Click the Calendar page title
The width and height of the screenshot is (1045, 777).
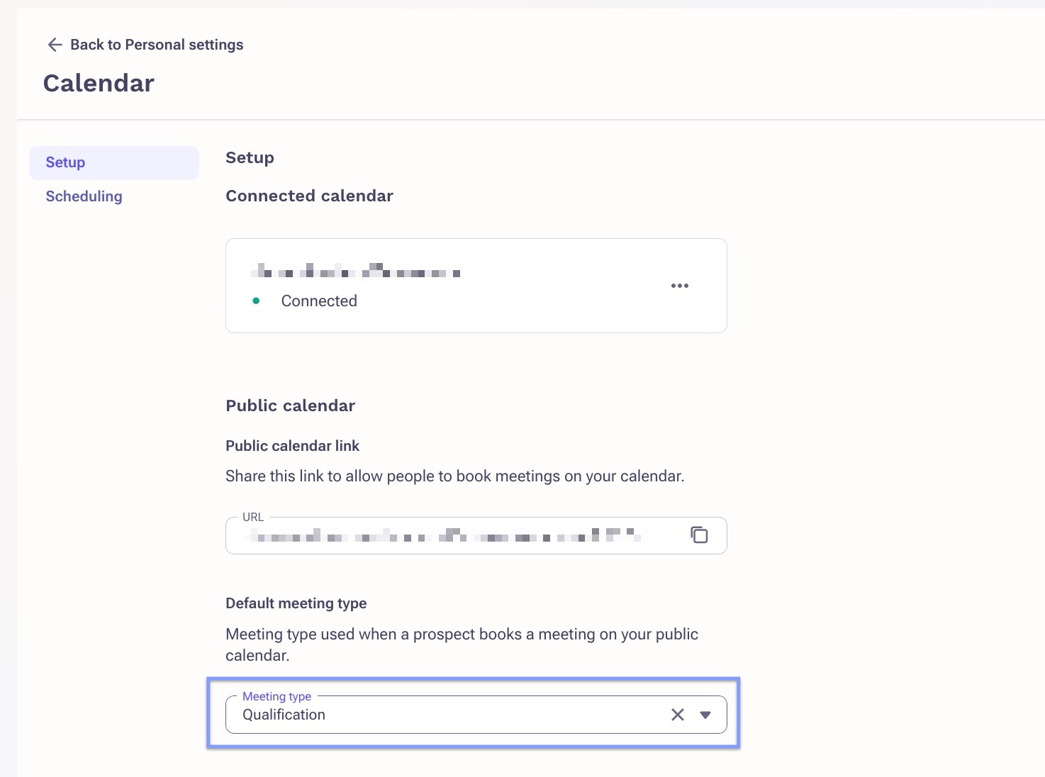pyautogui.click(x=99, y=83)
